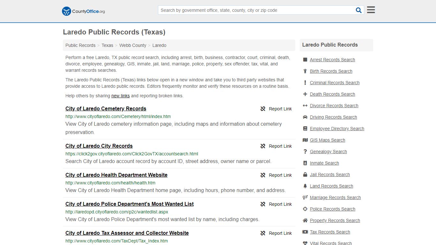Click the GIS Maps map icon

tap(305, 140)
